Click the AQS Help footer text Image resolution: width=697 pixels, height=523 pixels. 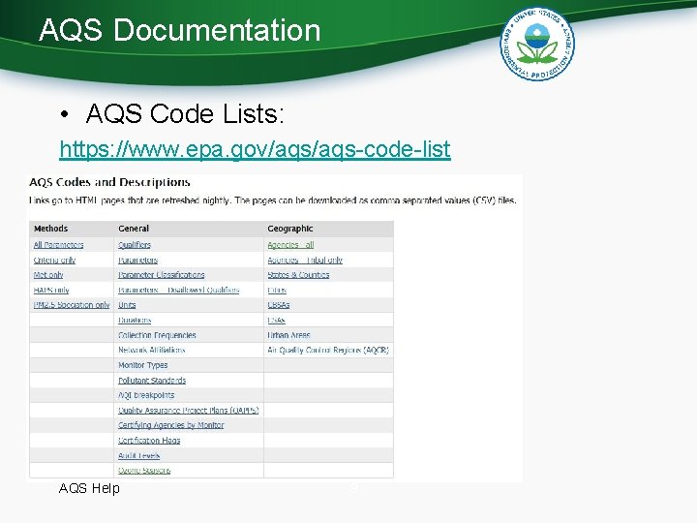(89, 488)
